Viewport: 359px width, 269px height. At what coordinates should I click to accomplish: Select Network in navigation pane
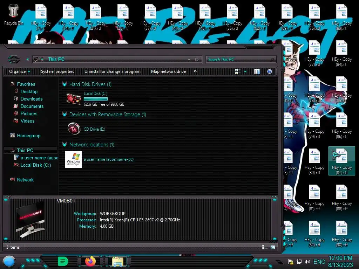[25, 180]
